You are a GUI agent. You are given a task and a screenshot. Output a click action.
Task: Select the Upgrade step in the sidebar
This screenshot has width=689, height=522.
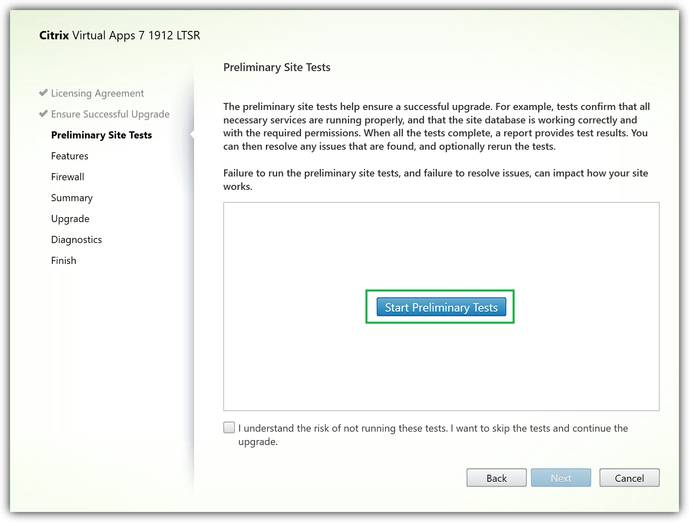pyautogui.click(x=70, y=219)
